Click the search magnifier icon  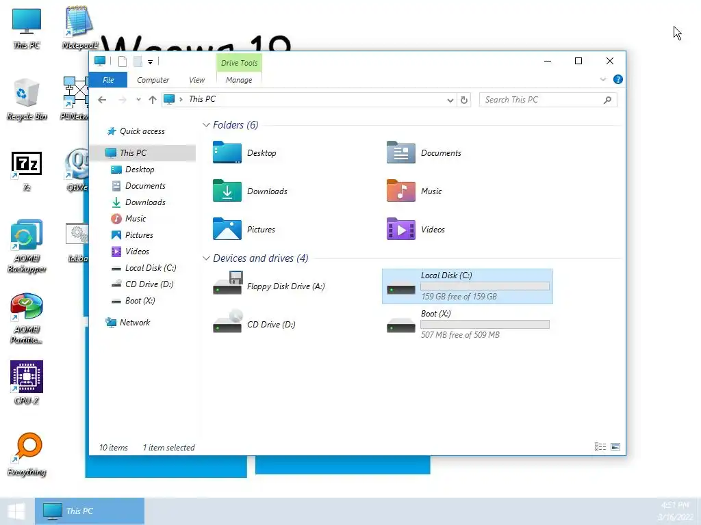607,100
